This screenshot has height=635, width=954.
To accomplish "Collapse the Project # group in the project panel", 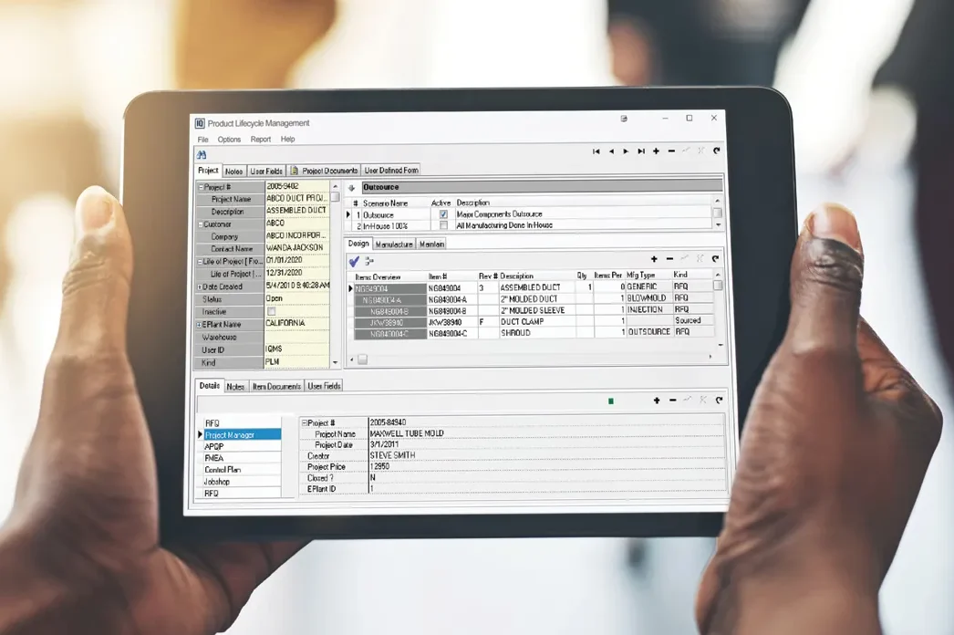I will coord(201,188).
